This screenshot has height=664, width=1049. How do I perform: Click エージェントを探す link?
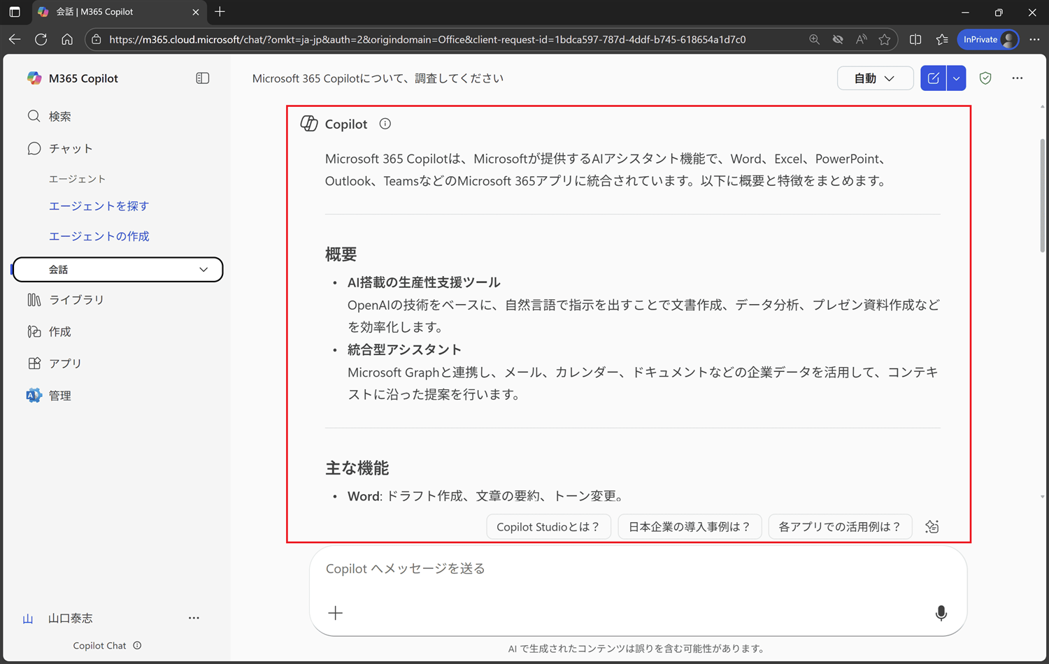99,206
